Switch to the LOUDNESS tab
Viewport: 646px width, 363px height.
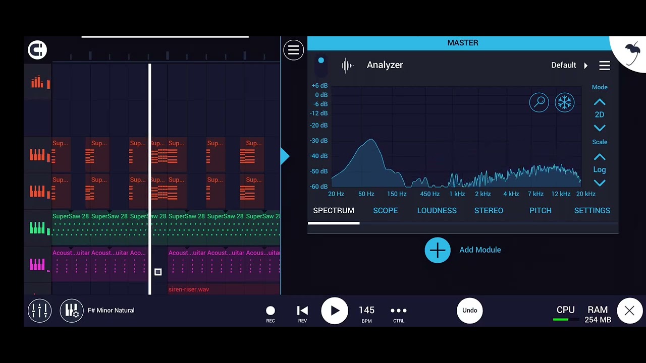point(437,211)
